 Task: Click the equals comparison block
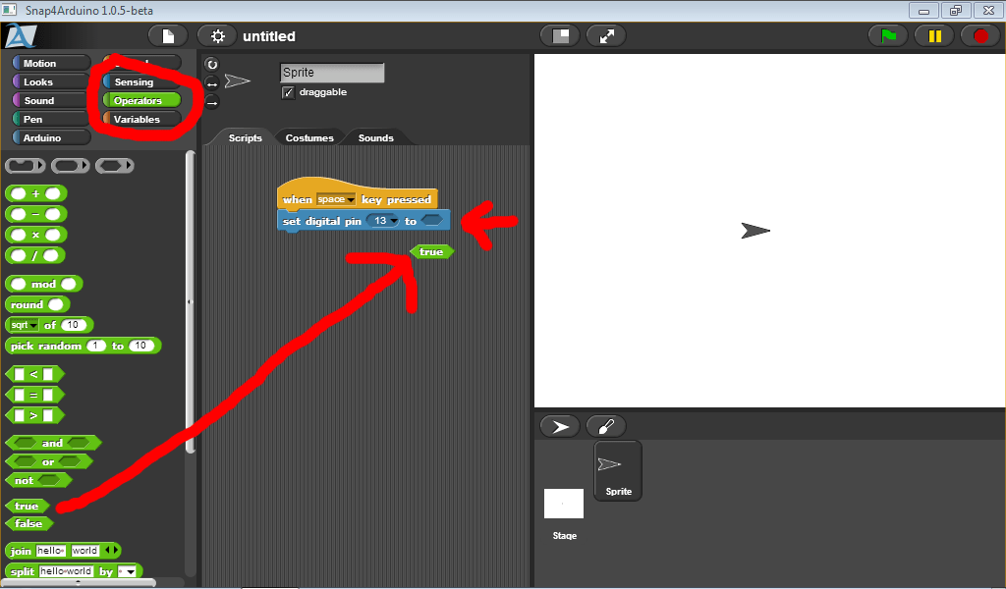34,395
